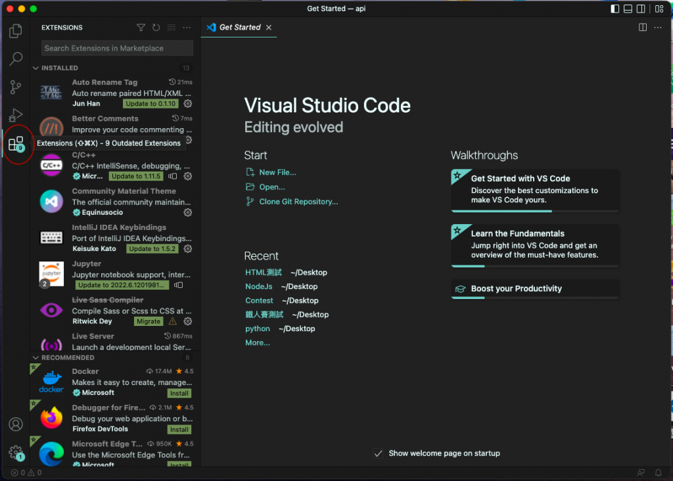The height and width of the screenshot is (481, 673).
Task: Open the Accounts menu icon
Action: tap(16, 424)
